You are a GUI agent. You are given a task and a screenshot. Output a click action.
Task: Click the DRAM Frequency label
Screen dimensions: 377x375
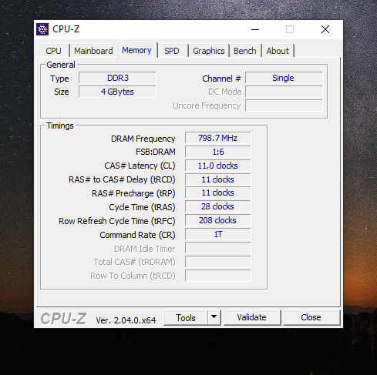pyautogui.click(x=143, y=139)
